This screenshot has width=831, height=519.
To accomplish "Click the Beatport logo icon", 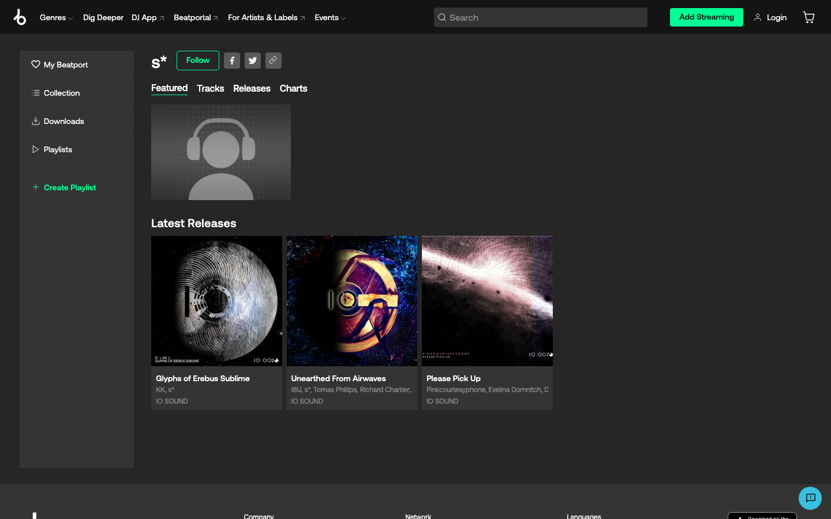I will (20, 17).
